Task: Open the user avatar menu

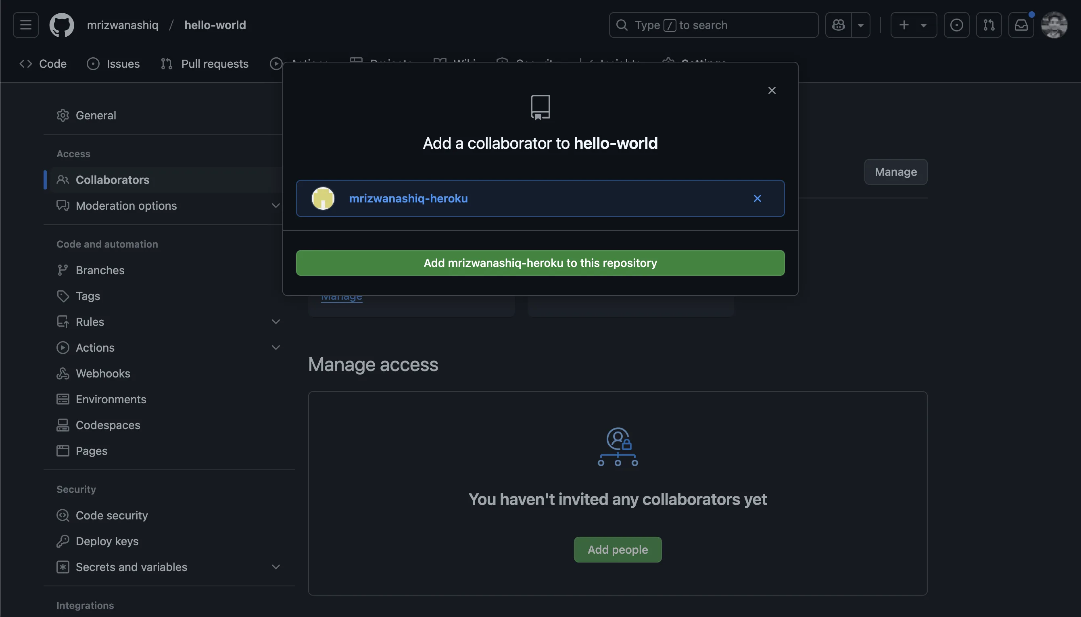Action: (1054, 25)
